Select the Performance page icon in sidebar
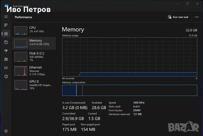 pyautogui.click(x=6, y=34)
